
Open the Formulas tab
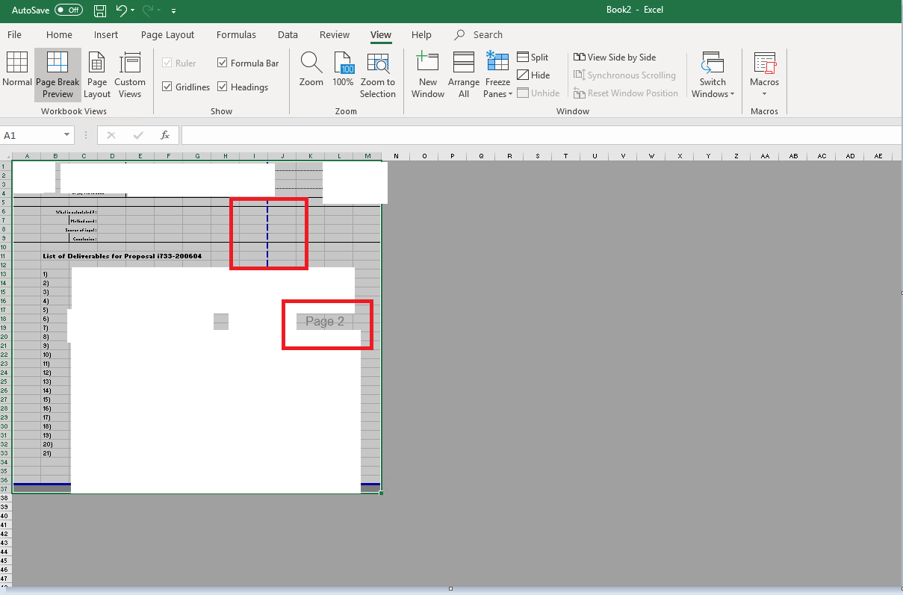coord(236,35)
